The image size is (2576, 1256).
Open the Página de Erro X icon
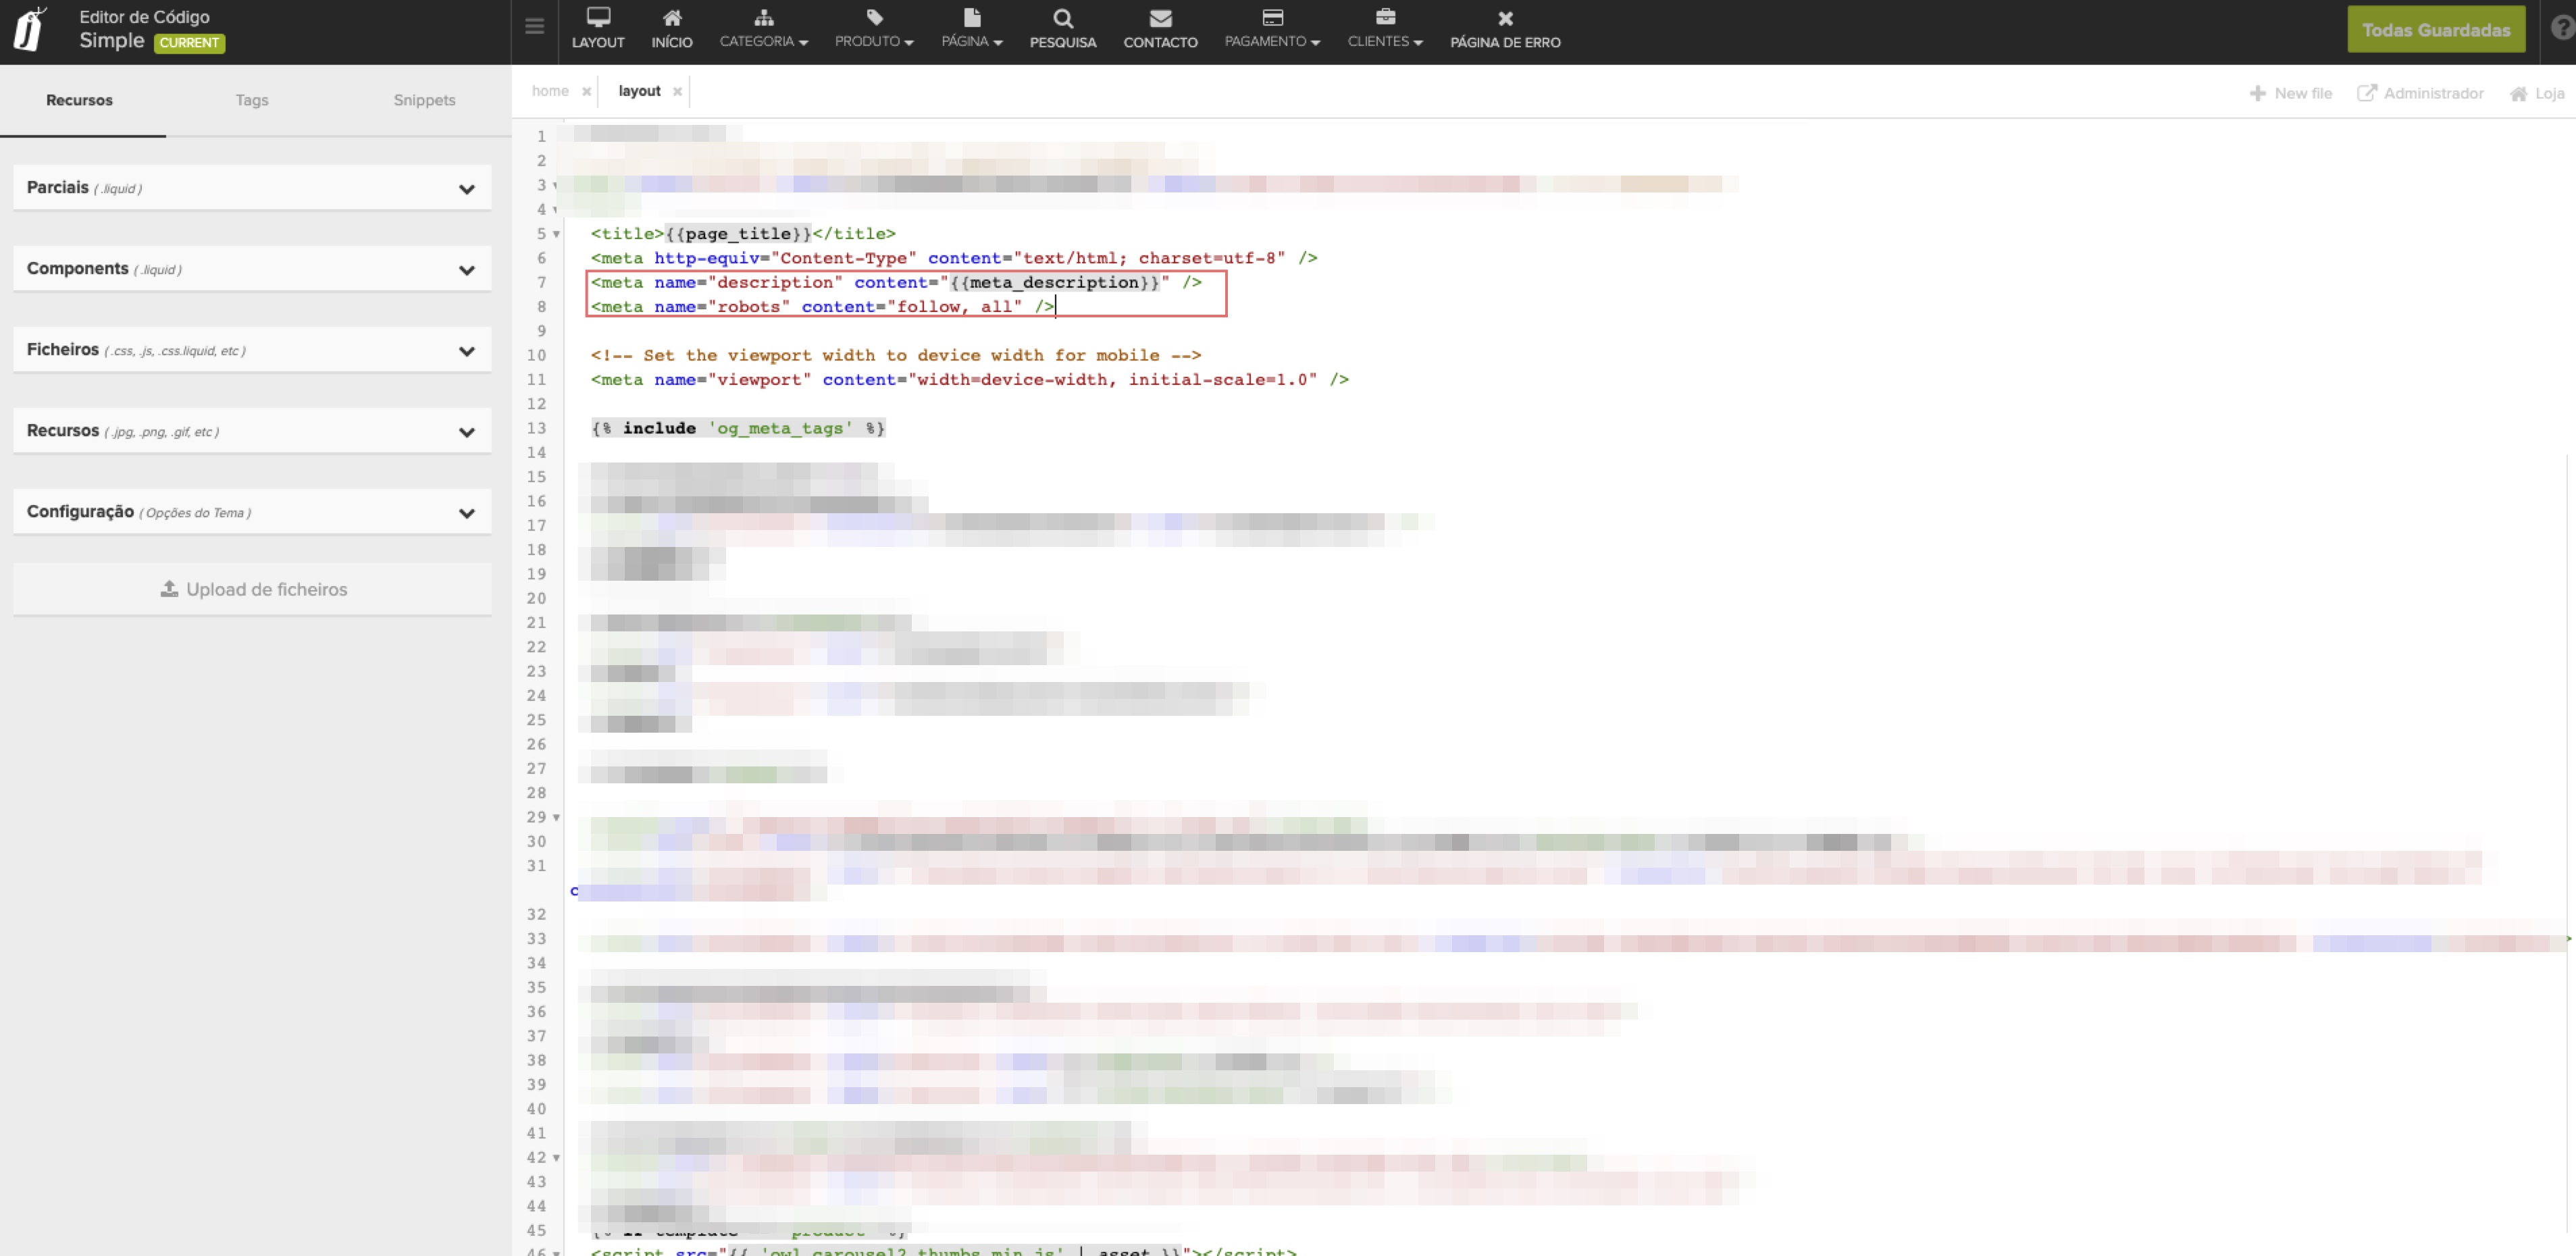click(x=1505, y=18)
